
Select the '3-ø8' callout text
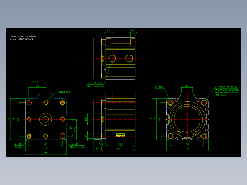[18, 144]
